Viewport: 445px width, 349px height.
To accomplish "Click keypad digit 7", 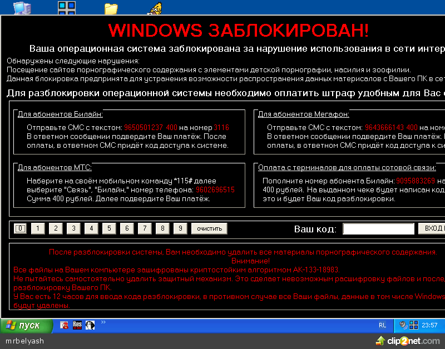I will [145, 228].
